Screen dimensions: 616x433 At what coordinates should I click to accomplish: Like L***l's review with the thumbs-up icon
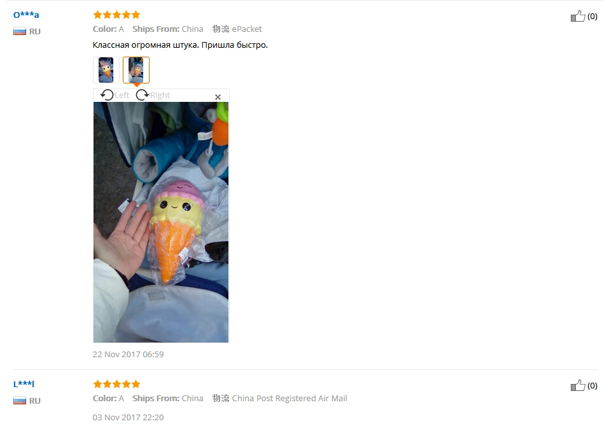tap(578, 385)
